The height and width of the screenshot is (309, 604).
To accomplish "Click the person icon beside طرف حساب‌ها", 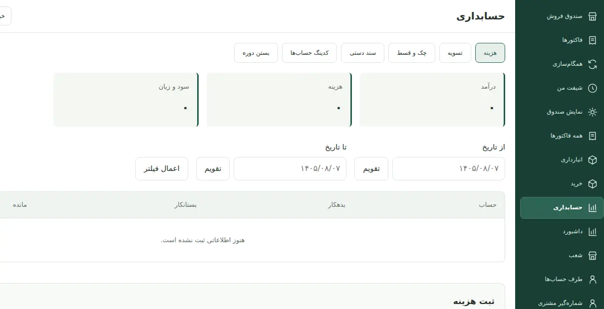I will coord(593,280).
